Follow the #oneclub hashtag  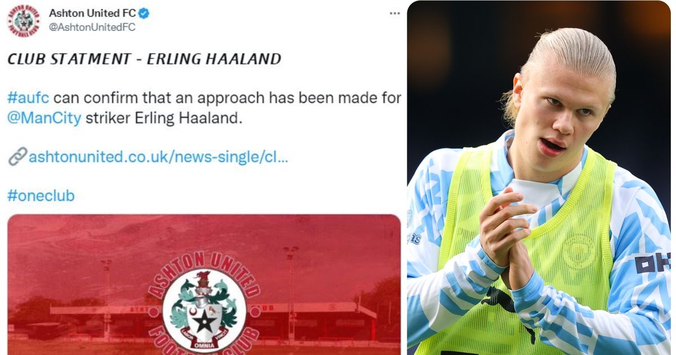click(41, 196)
